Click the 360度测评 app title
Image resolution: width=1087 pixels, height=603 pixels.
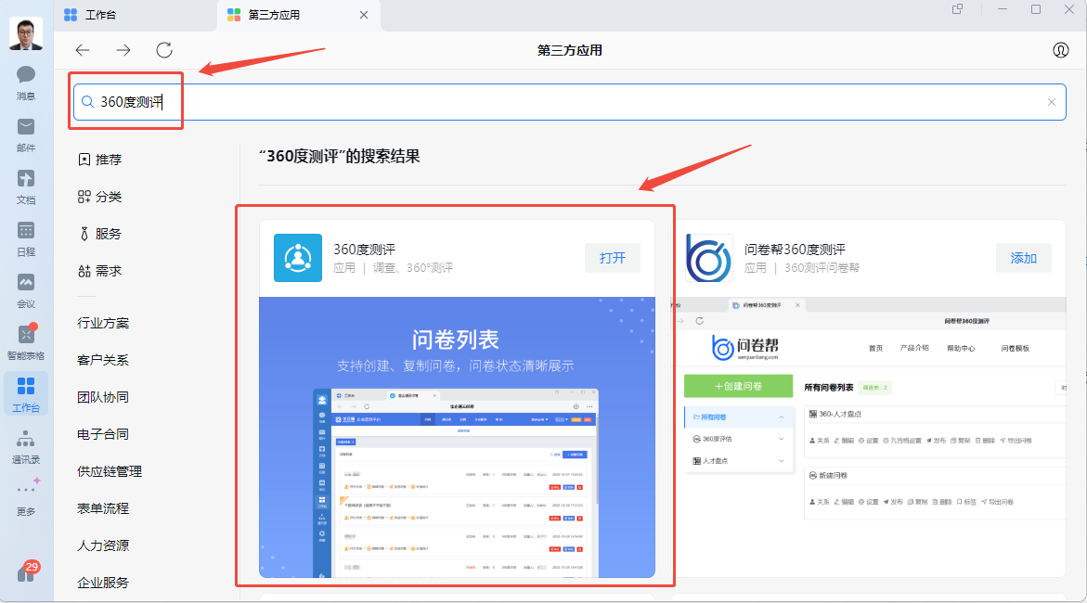pos(365,250)
